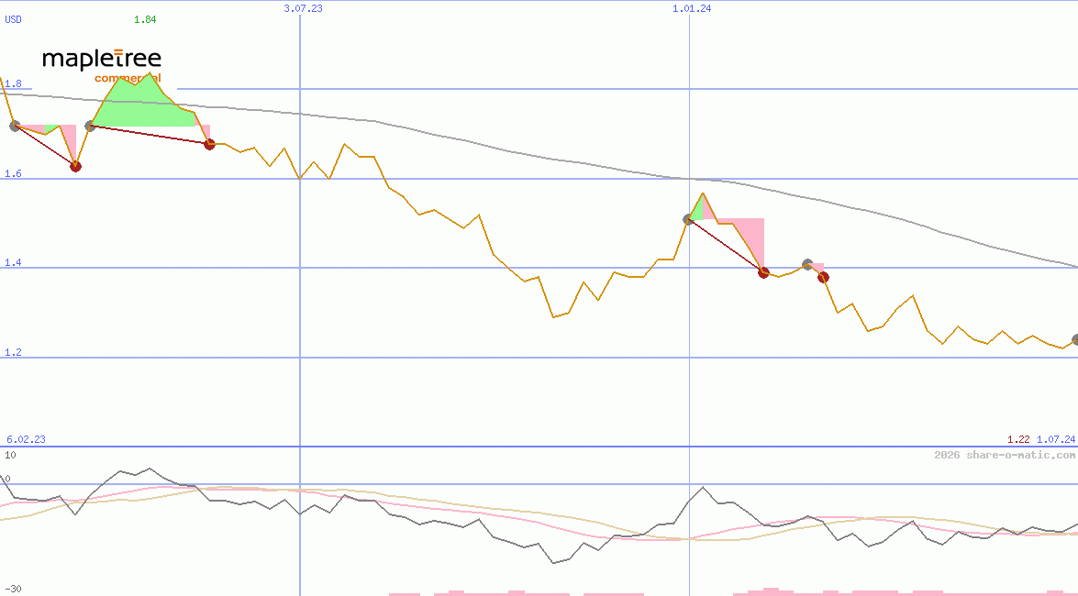Viewport: 1078px width, 596px height.
Task: Click the last red sell marker just under 1.4
Action: [824, 277]
